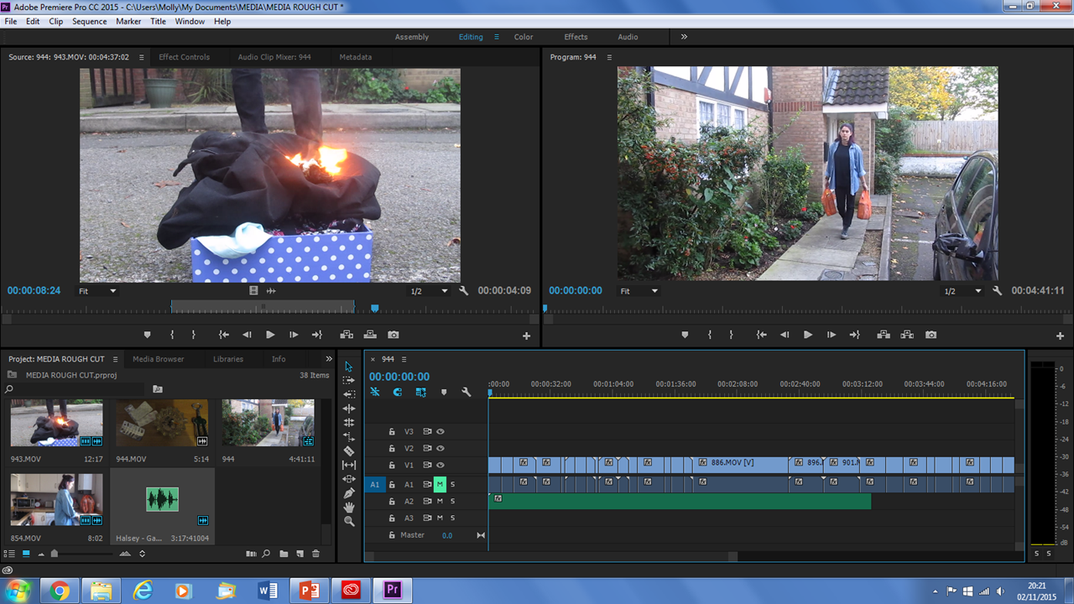The width and height of the screenshot is (1074, 604).
Task: Open Source playback resolution 1/2 dropdown
Action: [428, 291]
